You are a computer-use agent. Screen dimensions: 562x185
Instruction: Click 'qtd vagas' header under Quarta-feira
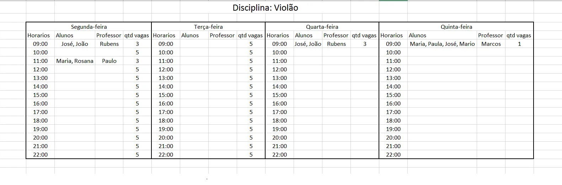pos(364,35)
